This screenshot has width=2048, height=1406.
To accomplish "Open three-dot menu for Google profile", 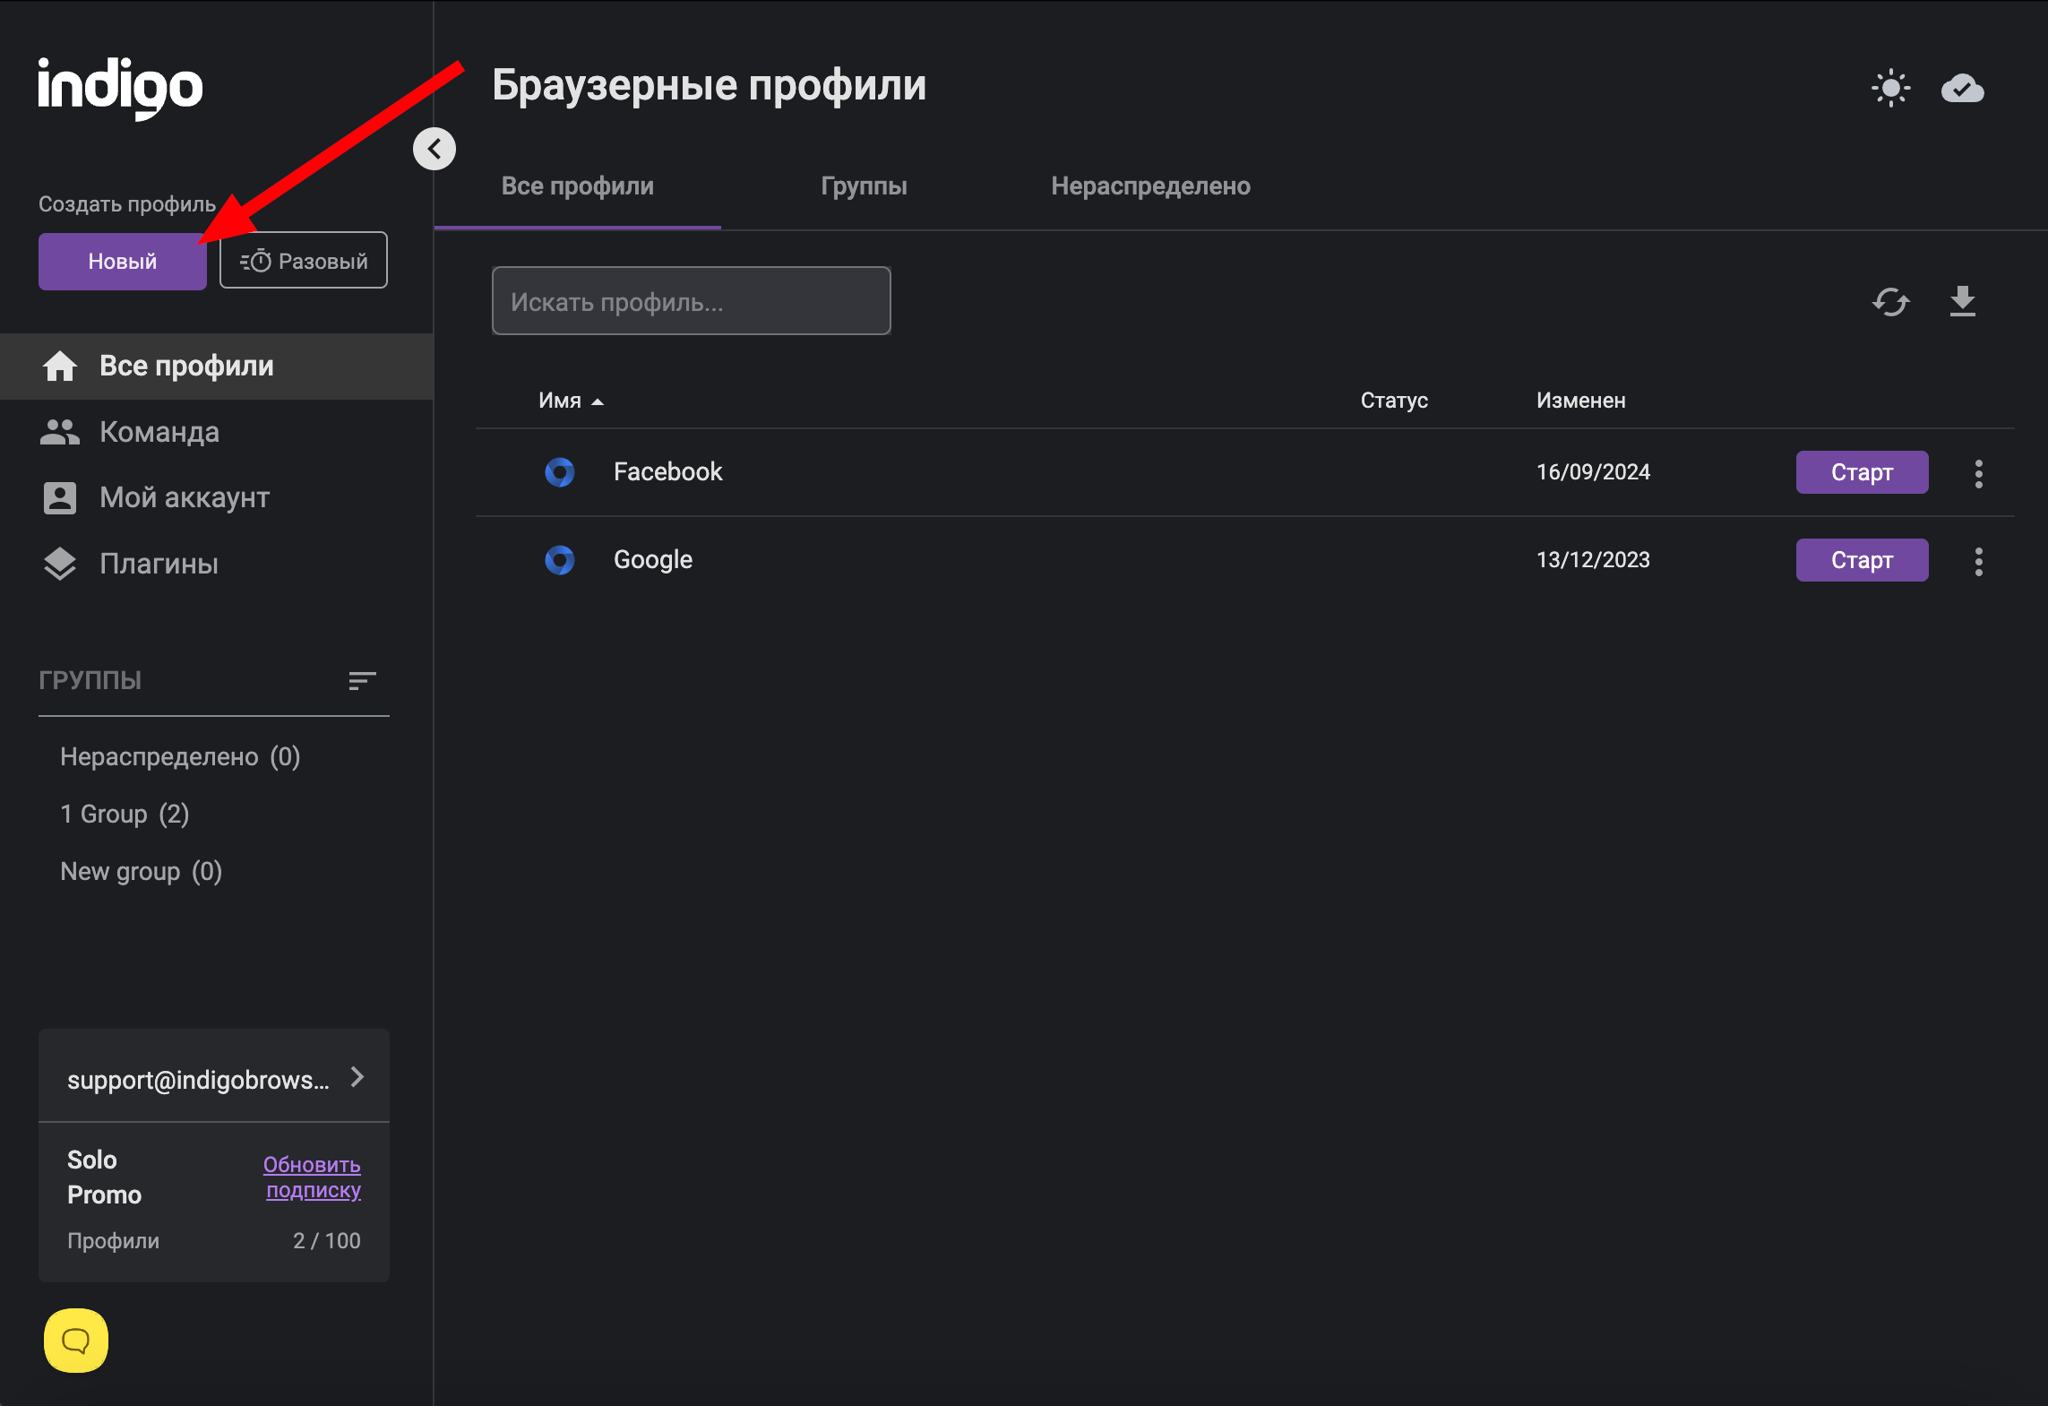I will (1978, 561).
